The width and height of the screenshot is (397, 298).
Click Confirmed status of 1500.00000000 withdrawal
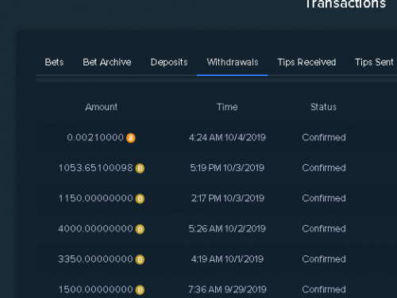[x=324, y=289]
